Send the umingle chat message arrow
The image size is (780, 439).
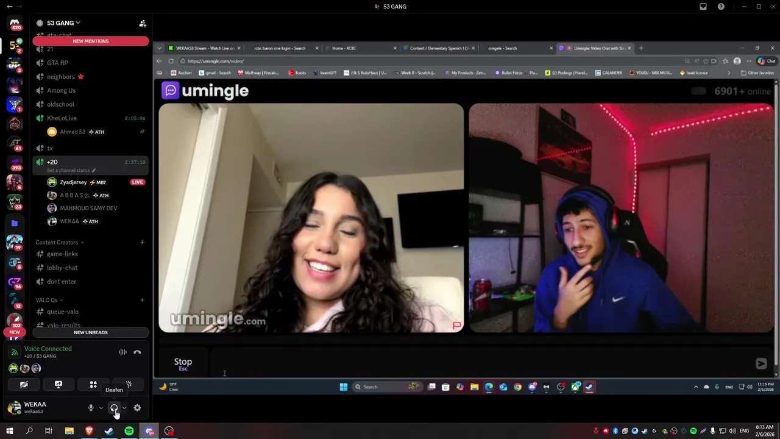click(x=761, y=363)
